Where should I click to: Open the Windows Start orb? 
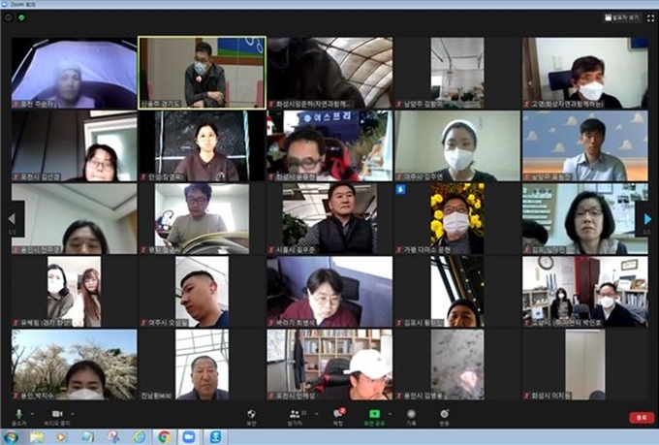11,437
